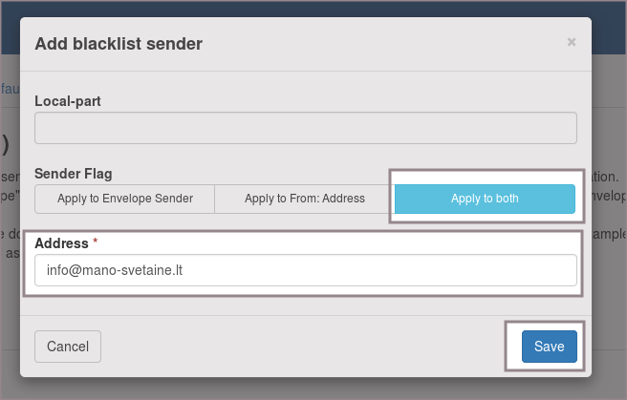Viewport: 627px width, 400px height.
Task: Click the Add blacklist sender title
Action: coord(119,43)
